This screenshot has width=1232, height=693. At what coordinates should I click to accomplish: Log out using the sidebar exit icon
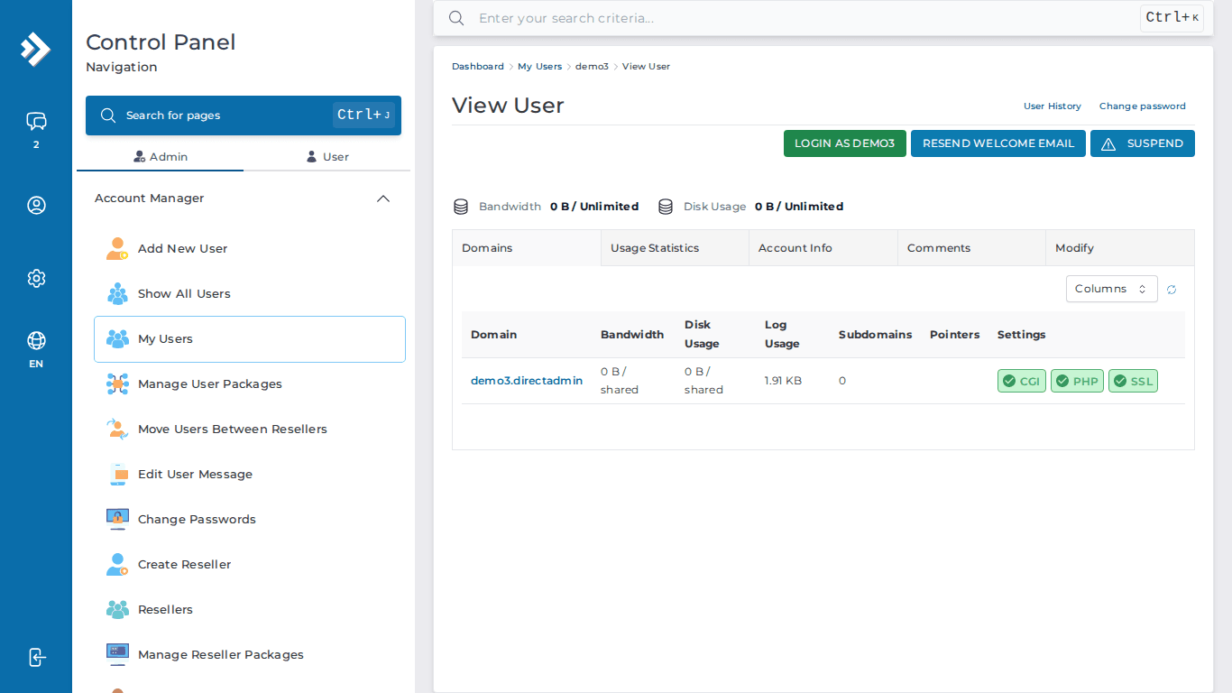[36, 658]
